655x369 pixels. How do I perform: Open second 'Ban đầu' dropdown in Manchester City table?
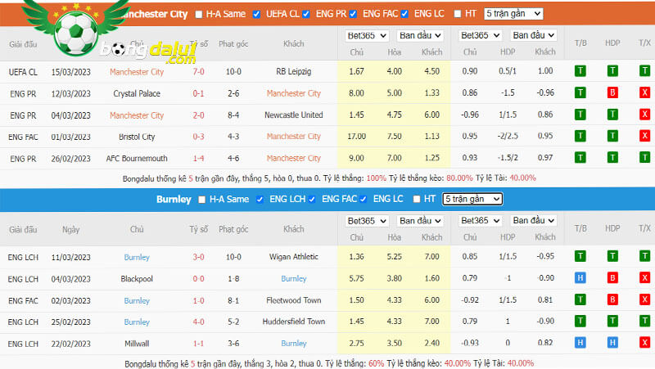pos(534,36)
